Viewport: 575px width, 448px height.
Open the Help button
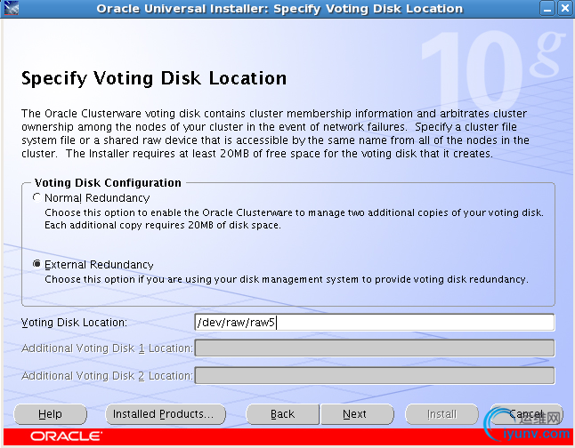coord(51,414)
